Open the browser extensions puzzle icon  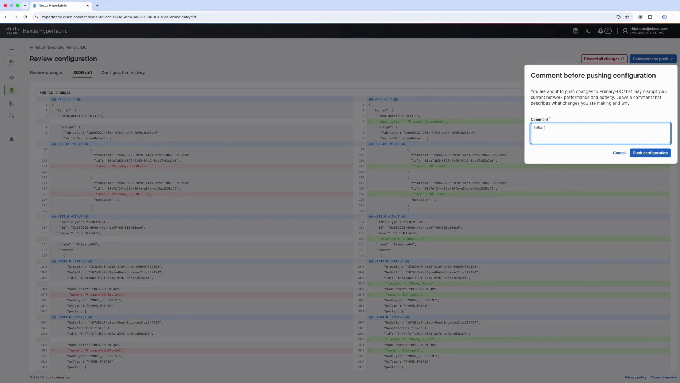pos(650,17)
